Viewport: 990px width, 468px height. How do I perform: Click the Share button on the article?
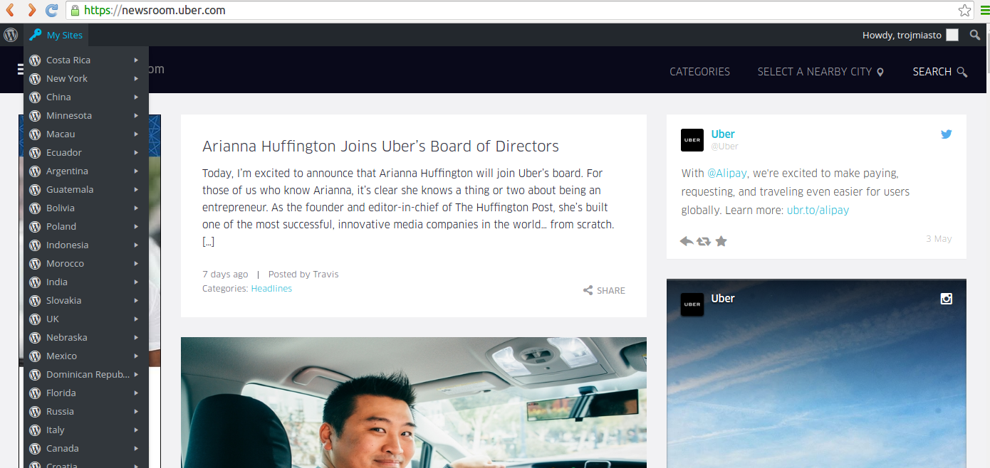(604, 290)
